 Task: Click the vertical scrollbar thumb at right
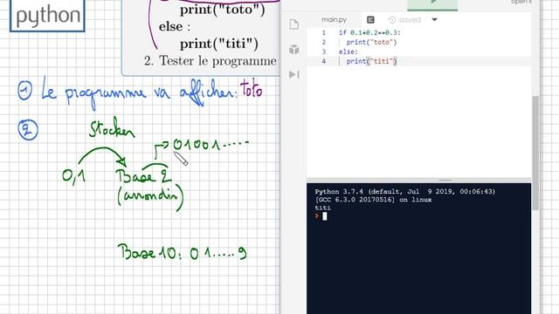point(535,154)
